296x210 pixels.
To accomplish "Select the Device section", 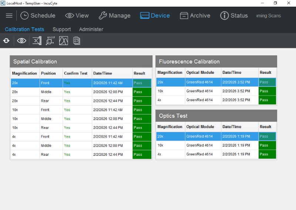I will 155,16.
